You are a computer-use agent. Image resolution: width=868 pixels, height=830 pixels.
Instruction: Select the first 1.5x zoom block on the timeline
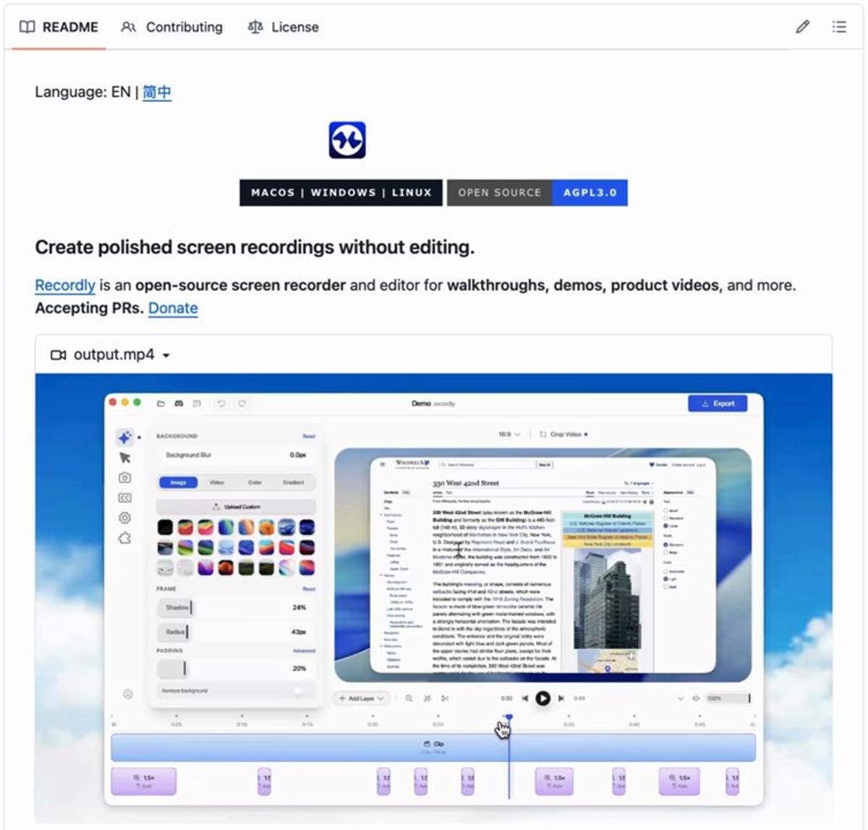[x=143, y=782]
